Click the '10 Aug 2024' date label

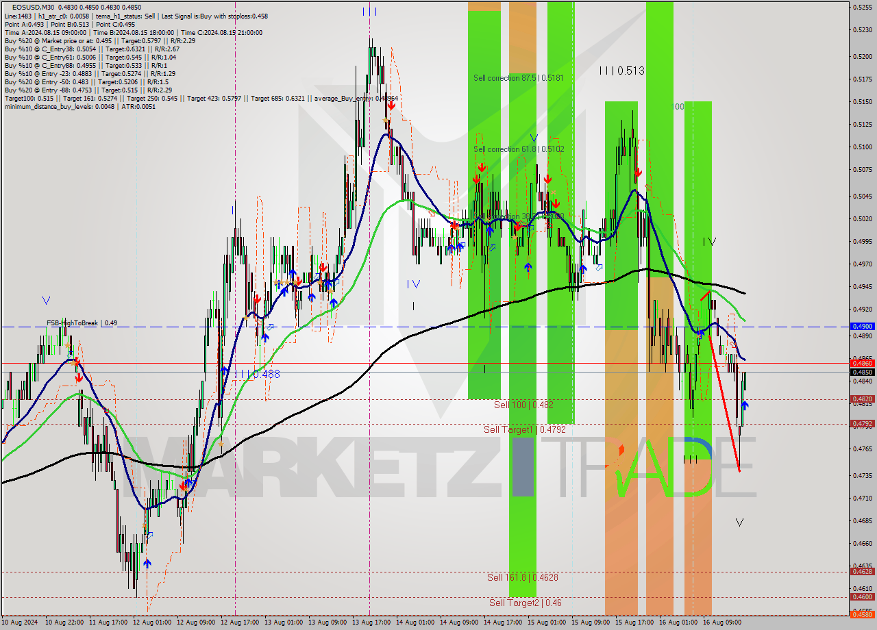click(20, 622)
